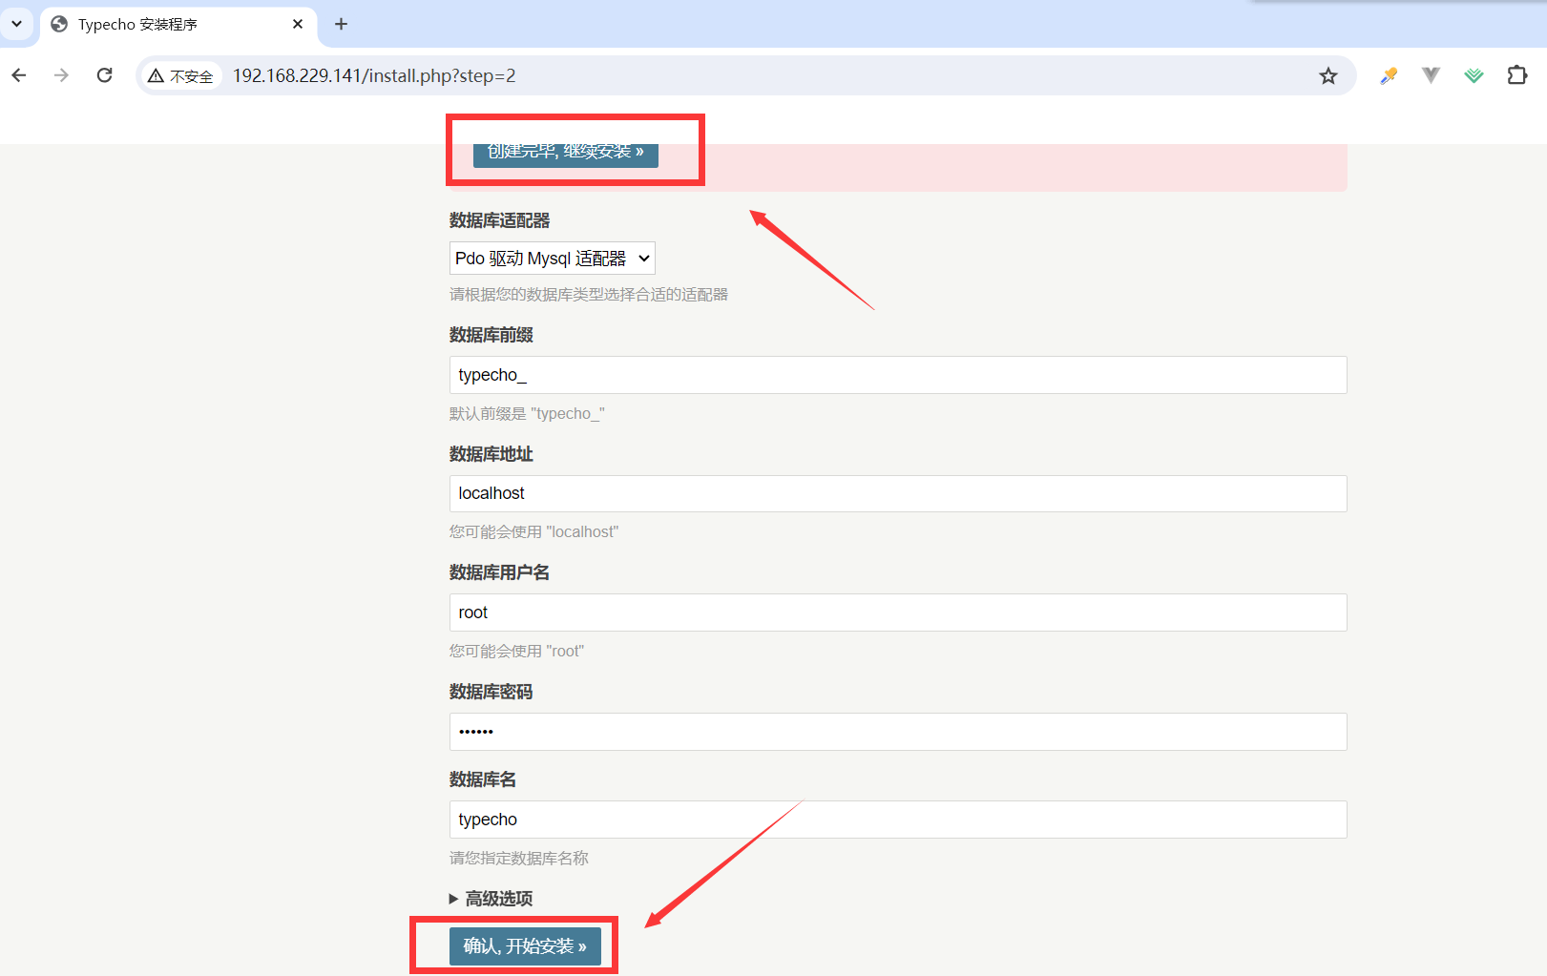Image resolution: width=1547 pixels, height=976 pixels.
Task: Edit the 数据库地址 localhost field
Action: coord(898,493)
